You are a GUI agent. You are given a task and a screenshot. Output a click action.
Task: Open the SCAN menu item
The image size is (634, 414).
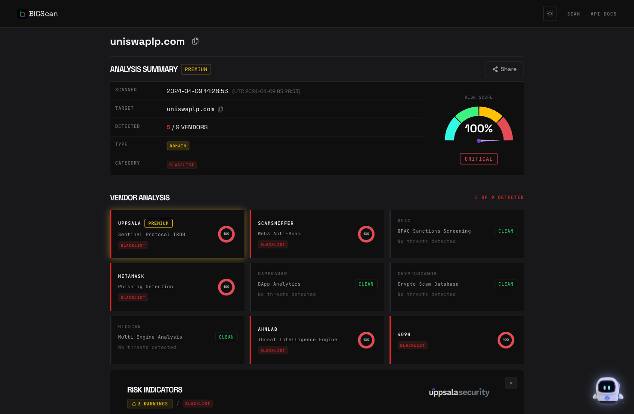[x=573, y=14]
